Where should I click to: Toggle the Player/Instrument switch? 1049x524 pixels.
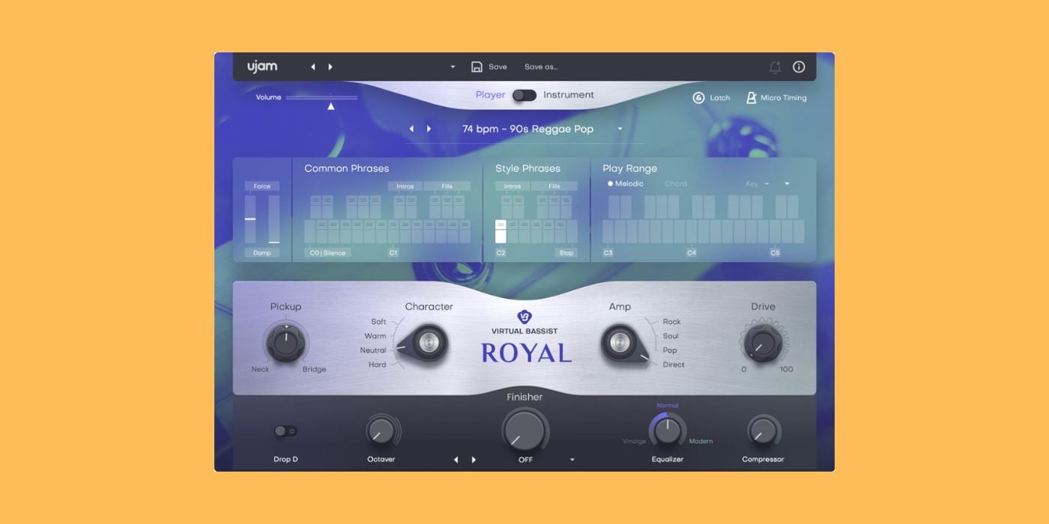524,95
